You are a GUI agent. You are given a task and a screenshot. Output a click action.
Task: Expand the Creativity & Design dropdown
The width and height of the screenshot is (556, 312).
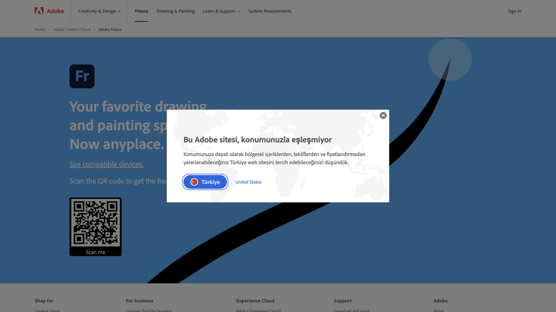(99, 11)
